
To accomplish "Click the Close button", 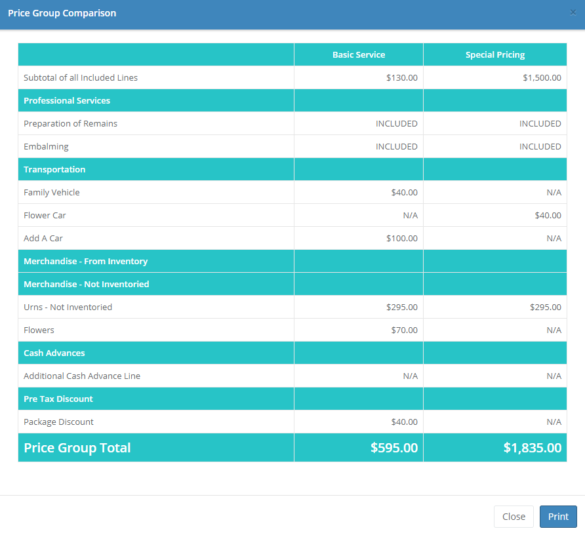I will click(514, 517).
